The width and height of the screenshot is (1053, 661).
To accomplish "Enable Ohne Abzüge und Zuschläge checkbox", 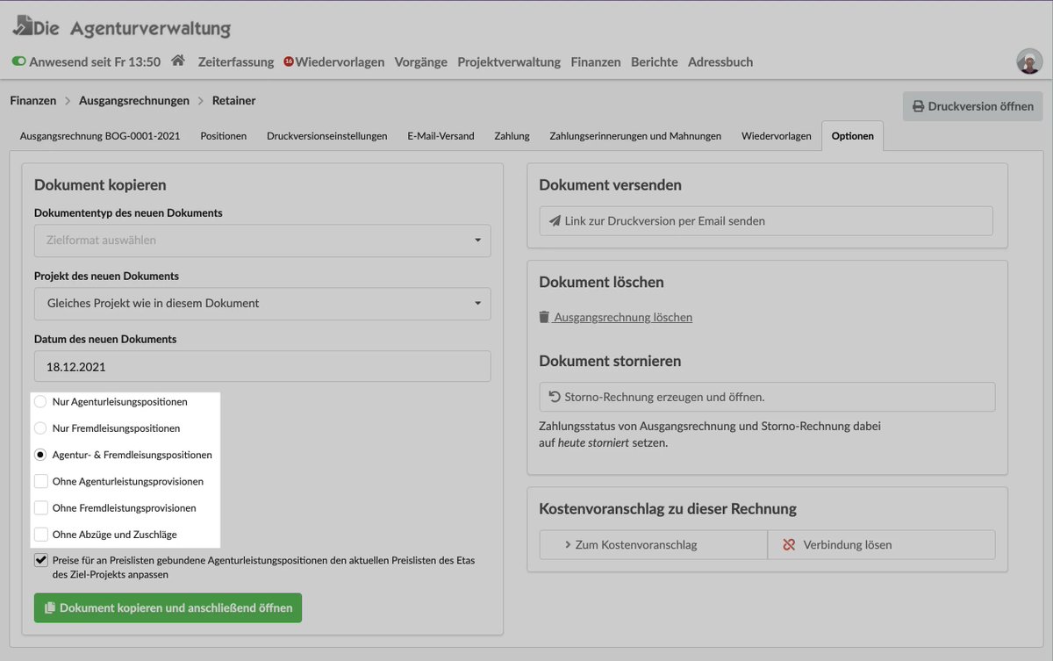I will (x=40, y=534).
